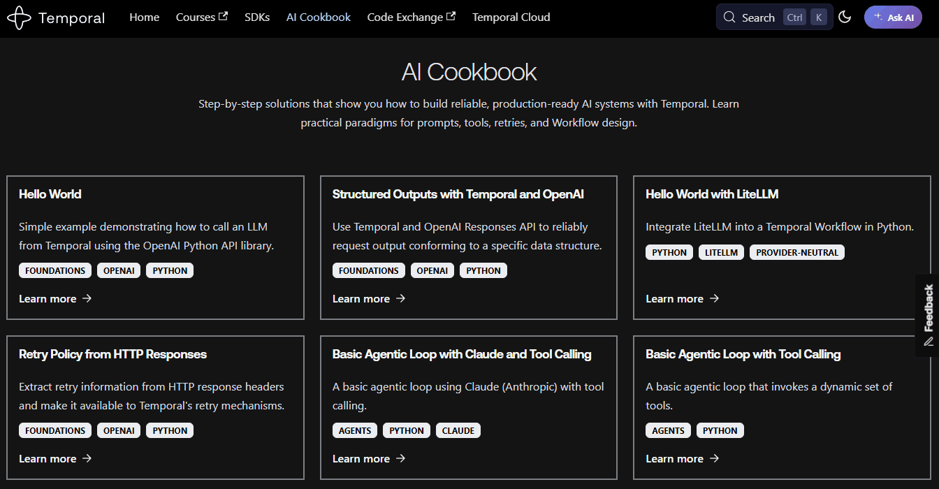Screen dimensions: 939x489
Task: Click the K key hint in search
Action: coord(818,17)
